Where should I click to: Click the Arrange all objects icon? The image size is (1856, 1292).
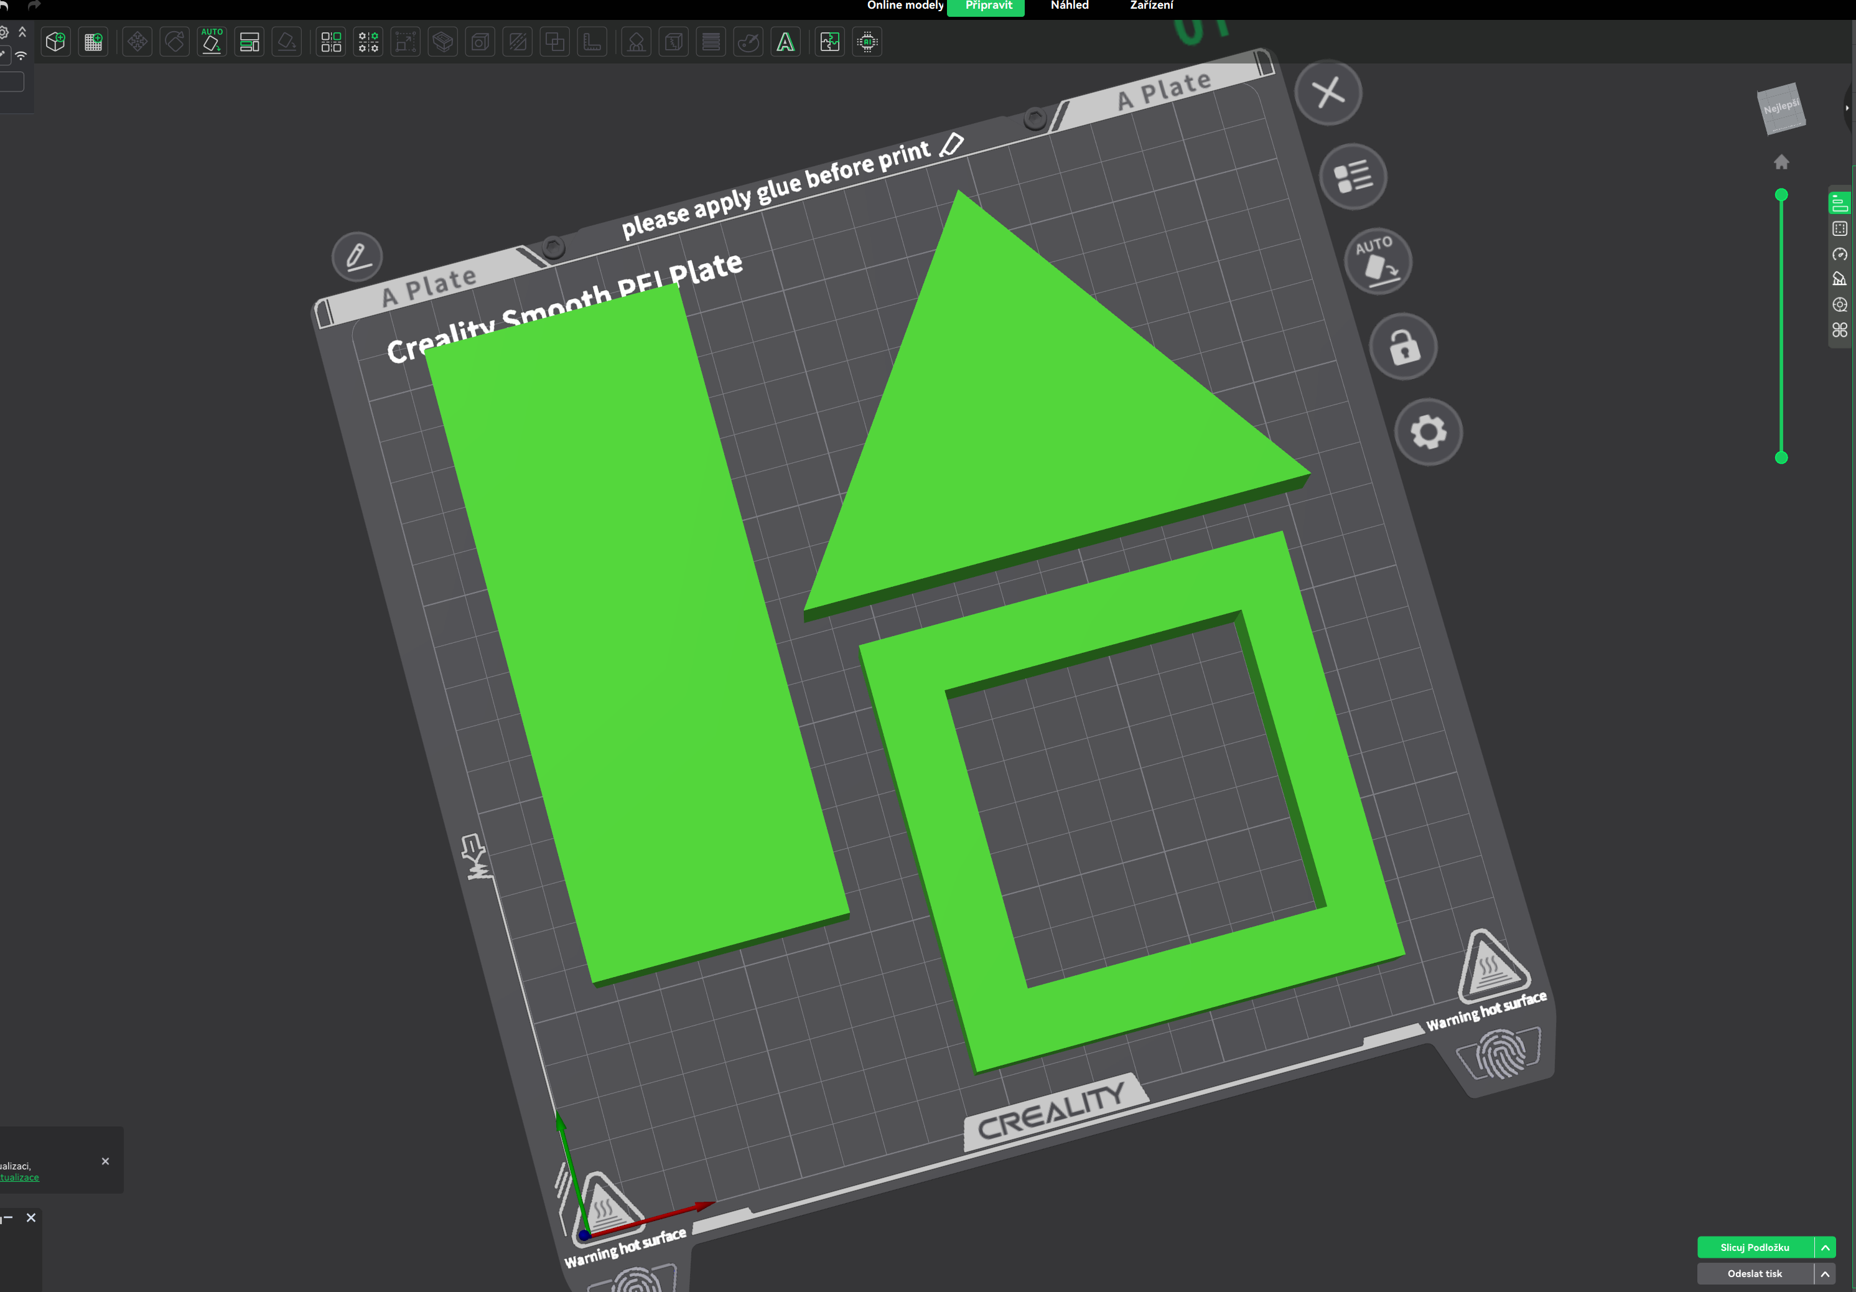[249, 42]
